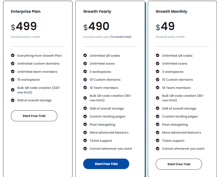217x177 pixels.
Task: Select the checkmark next to 3 workspaces in Growth Monthly
Action: pyautogui.click(x=157, y=72)
